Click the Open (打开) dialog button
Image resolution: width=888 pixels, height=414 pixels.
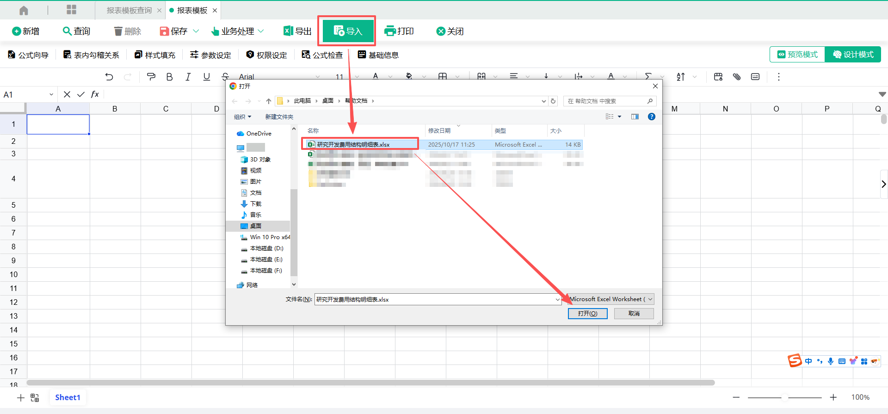(x=587, y=314)
